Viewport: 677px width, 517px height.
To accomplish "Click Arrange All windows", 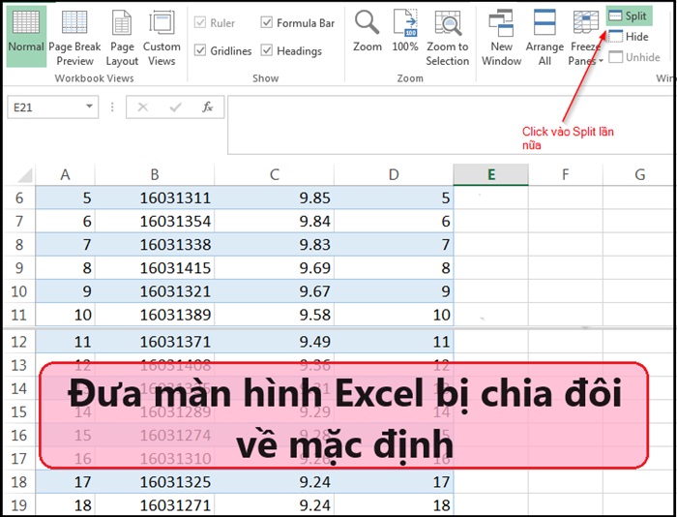I will tap(545, 38).
